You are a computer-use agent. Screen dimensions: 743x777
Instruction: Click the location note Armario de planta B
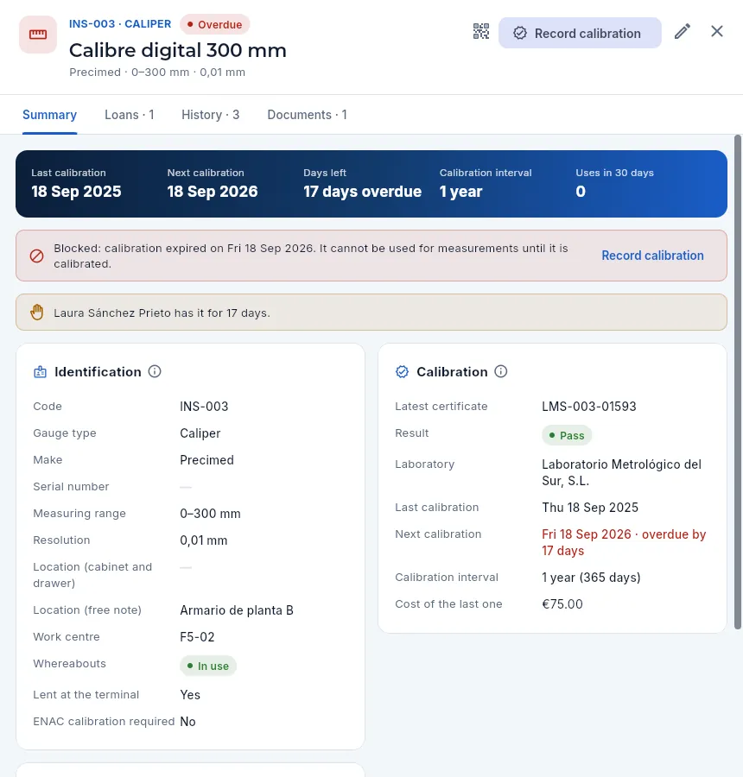(x=237, y=610)
